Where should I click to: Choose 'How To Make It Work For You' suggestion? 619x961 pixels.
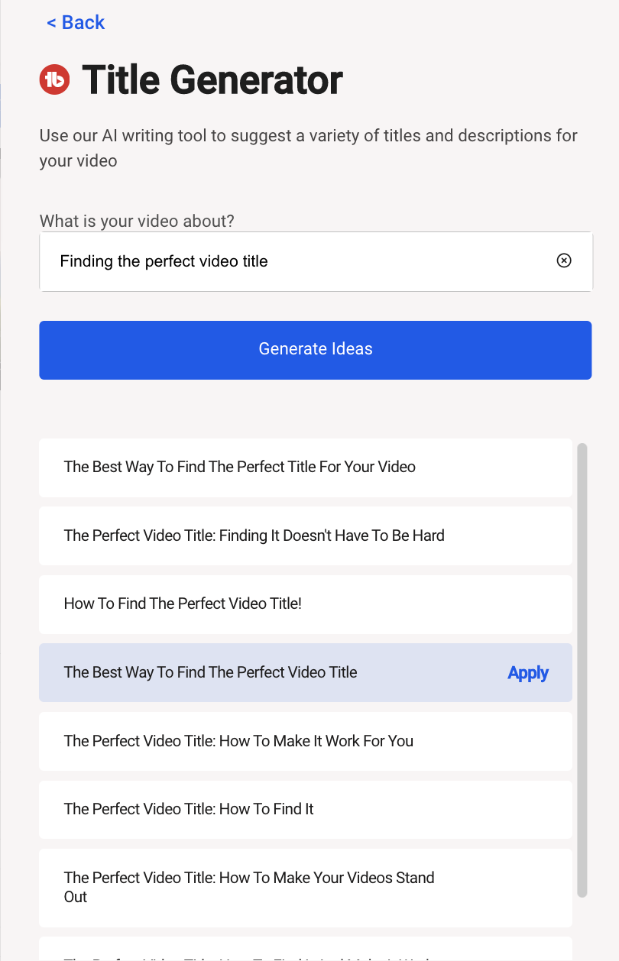point(306,741)
